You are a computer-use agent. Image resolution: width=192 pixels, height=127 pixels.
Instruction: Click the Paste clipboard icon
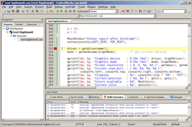41,11
